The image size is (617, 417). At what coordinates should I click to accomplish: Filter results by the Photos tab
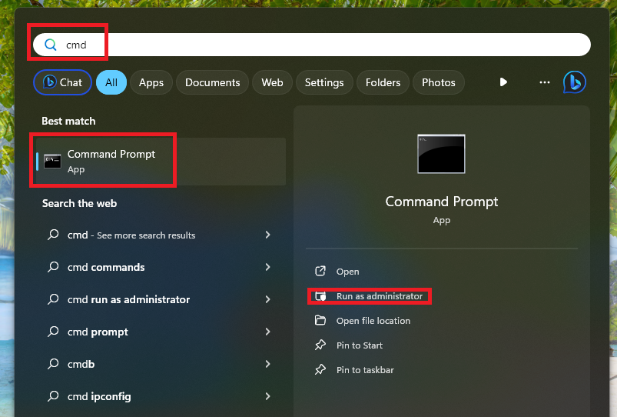pyautogui.click(x=438, y=82)
